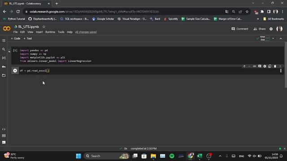Select the first imports code cell
The height and width of the screenshot is (161, 287).
pyautogui.click(x=148, y=55)
